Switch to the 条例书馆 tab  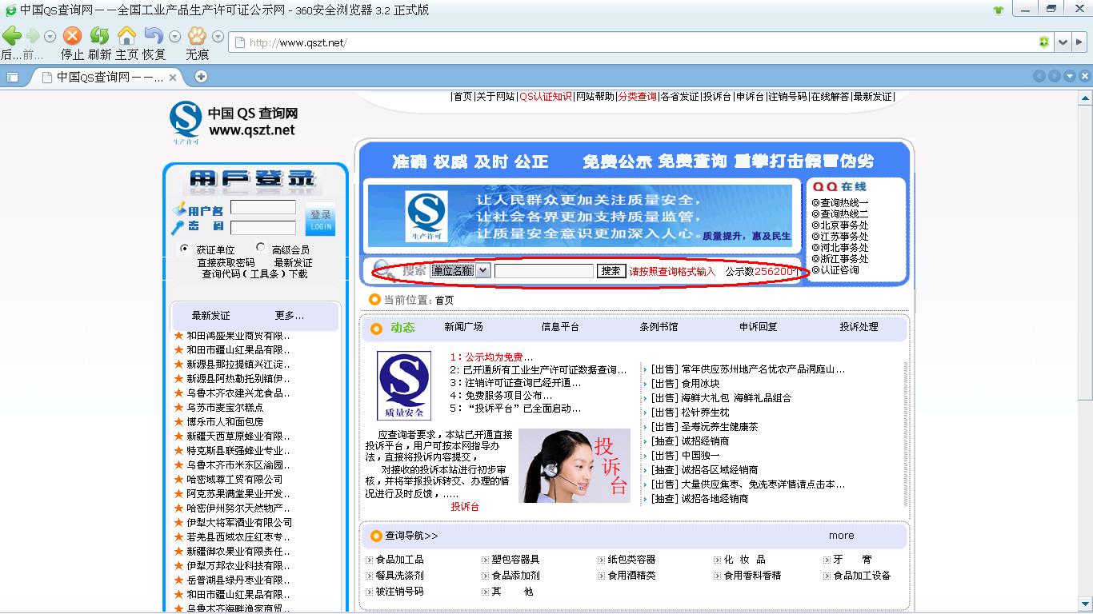[x=659, y=327]
